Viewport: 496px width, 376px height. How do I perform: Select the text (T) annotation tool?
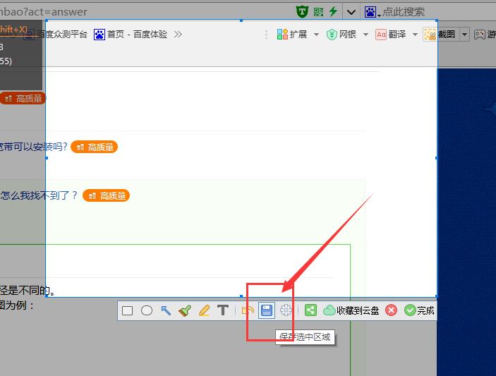coord(223,310)
